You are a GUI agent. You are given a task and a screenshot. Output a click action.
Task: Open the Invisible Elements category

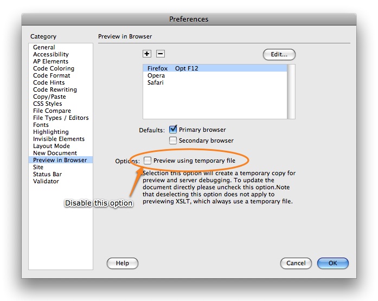[59, 139]
